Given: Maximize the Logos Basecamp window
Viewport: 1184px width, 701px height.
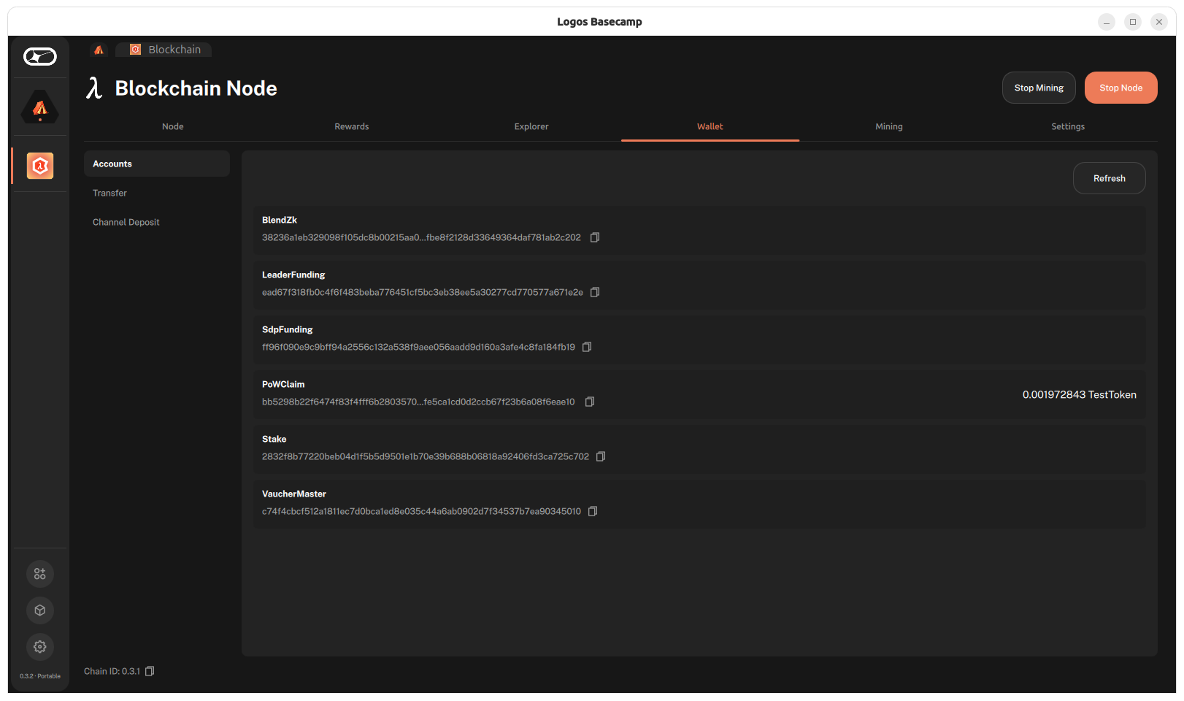Looking at the screenshot, I should pyautogui.click(x=1133, y=22).
